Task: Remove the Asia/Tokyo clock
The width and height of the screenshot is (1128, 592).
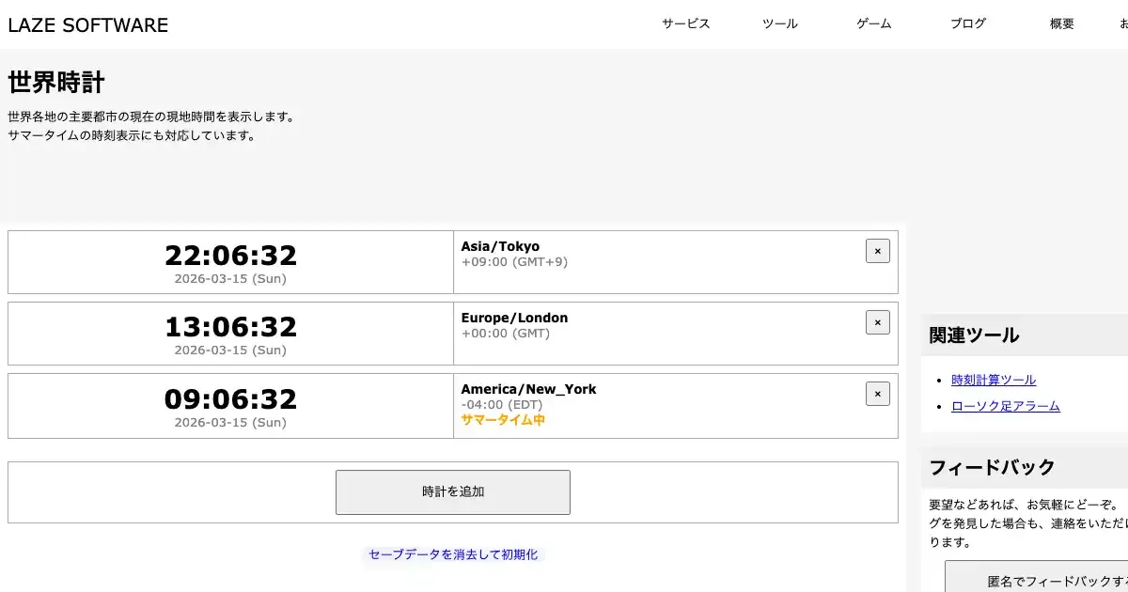Action: coord(877,251)
